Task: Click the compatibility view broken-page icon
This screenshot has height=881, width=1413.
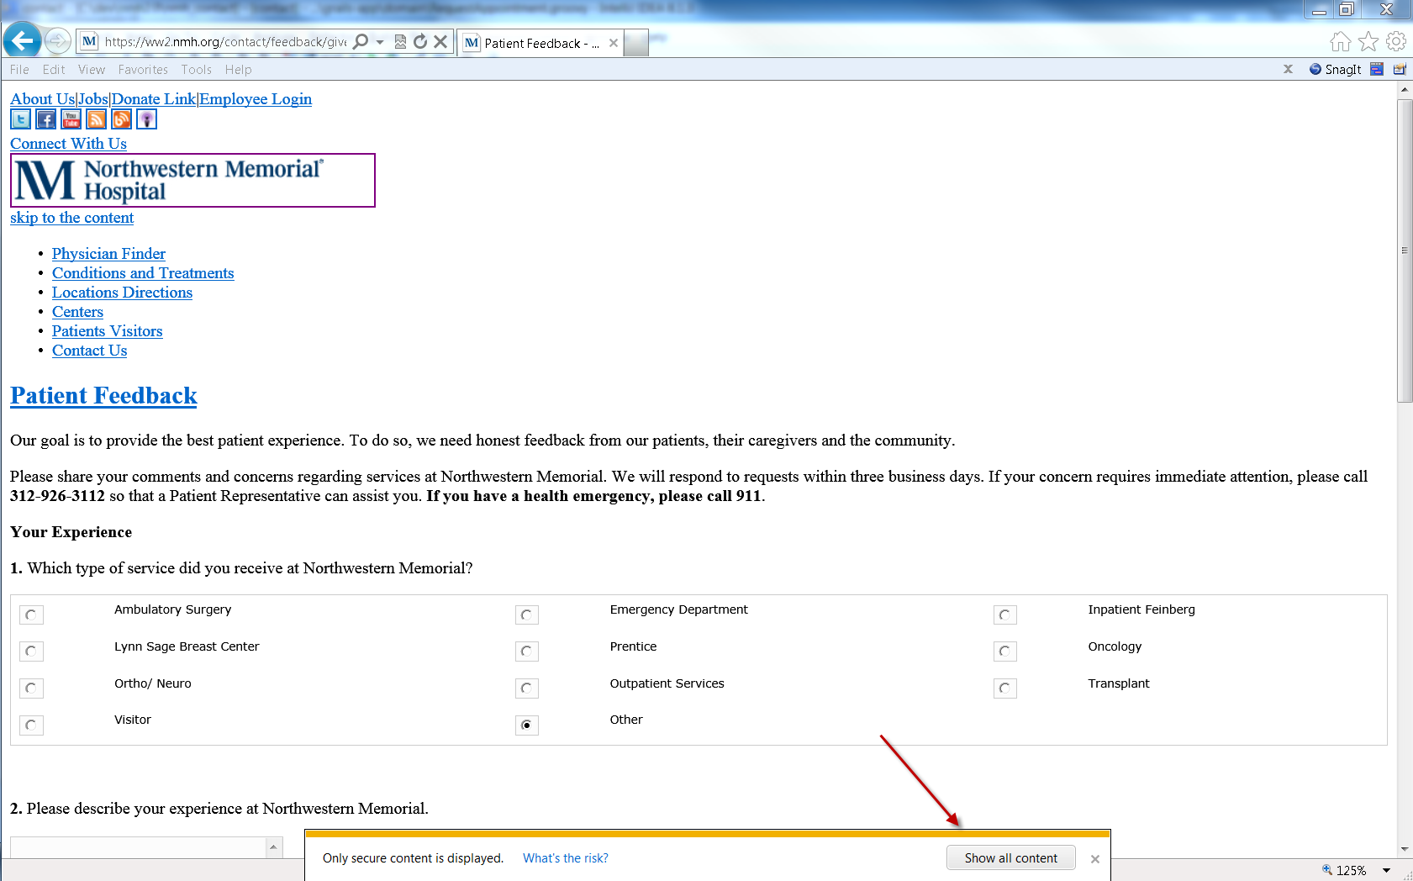Action: [400, 41]
